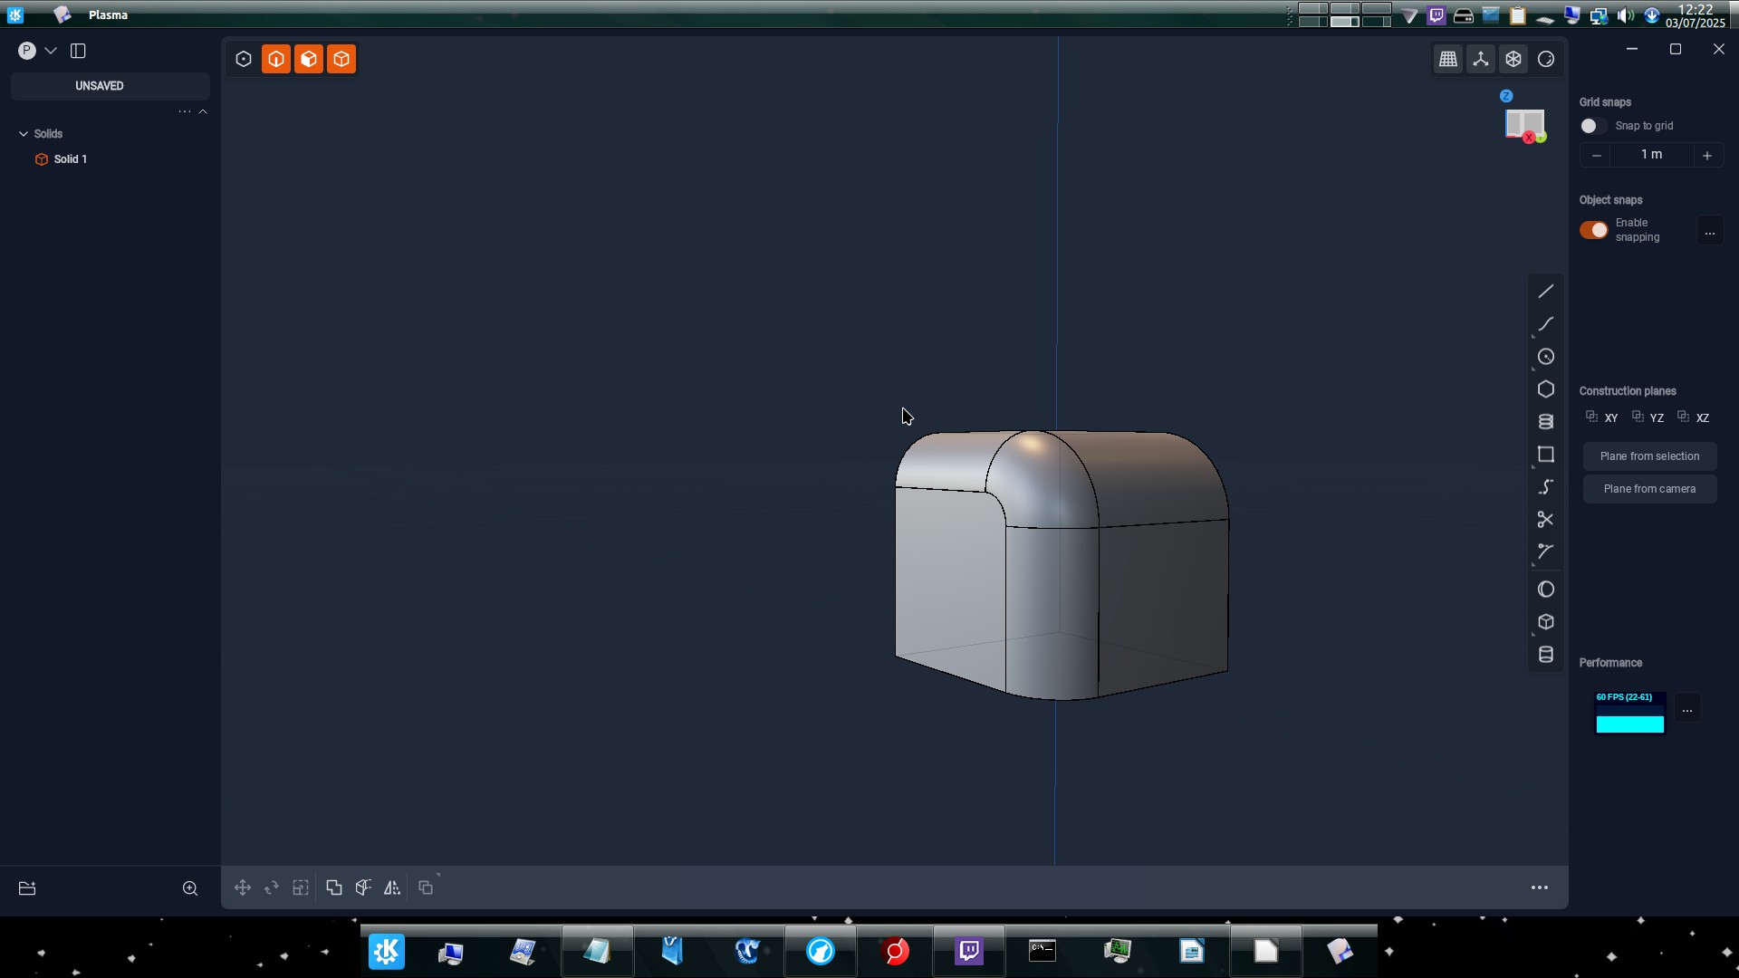
Task: Click the zoom search icon in sidebar footer
Action: [190, 888]
